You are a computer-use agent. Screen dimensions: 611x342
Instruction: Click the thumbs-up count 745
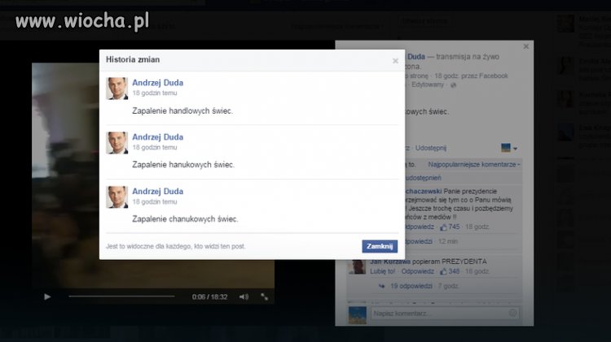point(450,227)
